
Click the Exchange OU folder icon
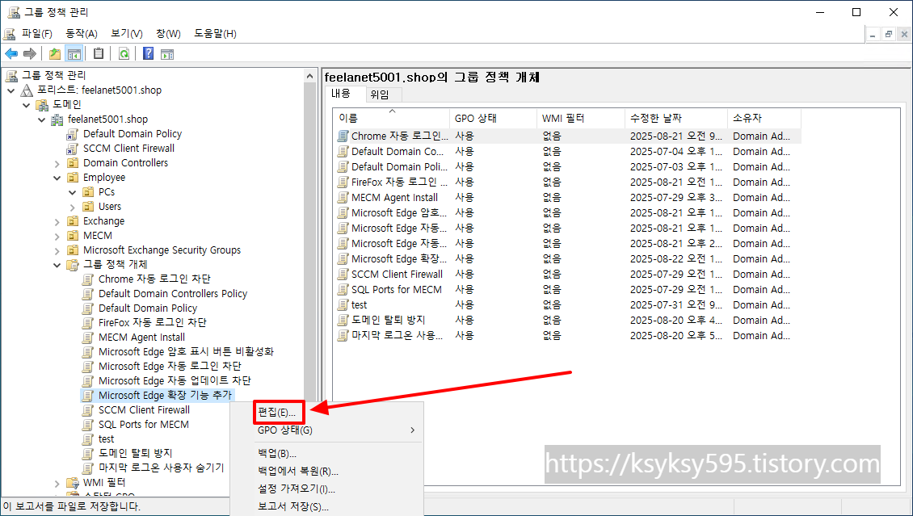(73, 221)
